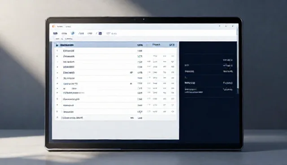Click the last two-line entry in dark side panel

pyautogui.click(x=209, y=91)
